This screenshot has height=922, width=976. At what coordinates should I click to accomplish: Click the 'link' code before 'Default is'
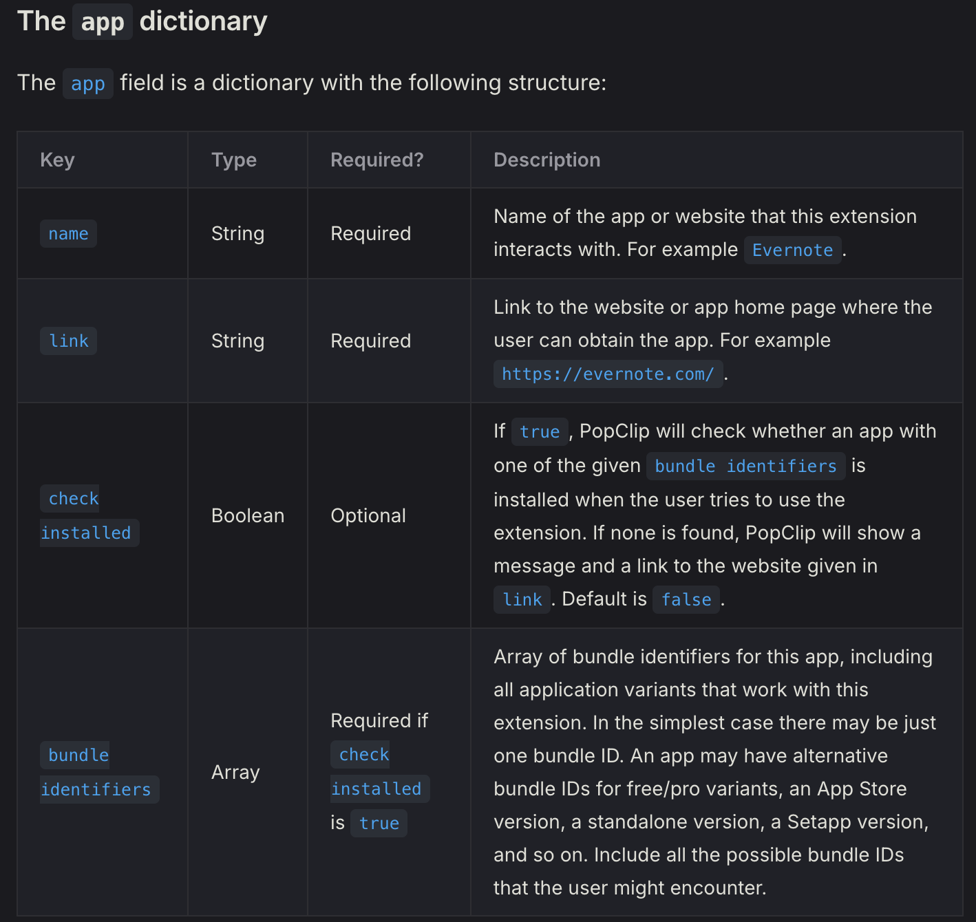point(522,600)
